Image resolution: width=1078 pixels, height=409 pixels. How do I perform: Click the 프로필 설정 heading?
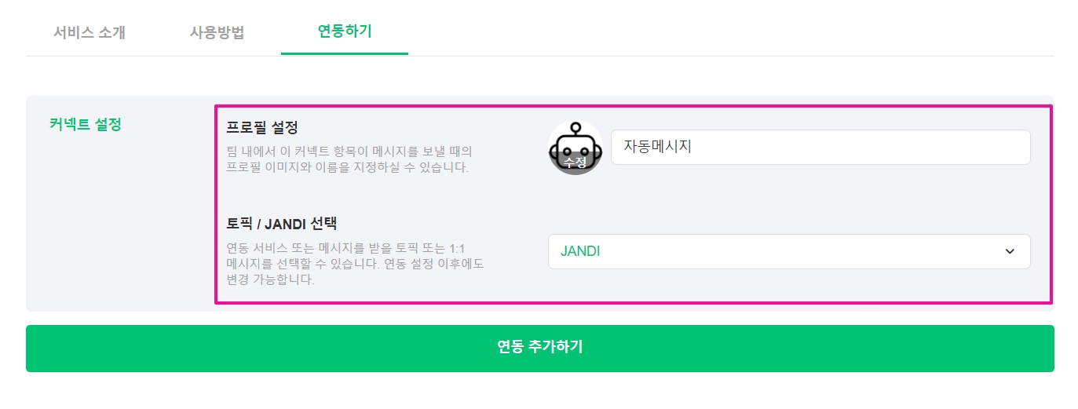261,126
